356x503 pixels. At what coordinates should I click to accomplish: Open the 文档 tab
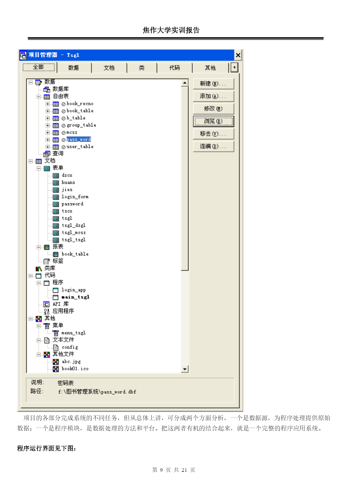coord(109,68)
